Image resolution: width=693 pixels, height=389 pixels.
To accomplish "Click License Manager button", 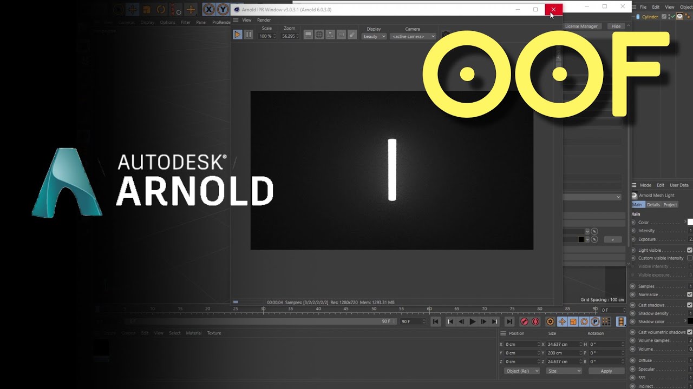I will [581, 26].
